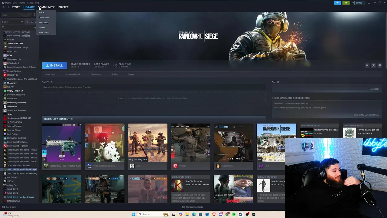Open the Community Hub link
Viewport: 387px width, 218px height.
tap(73, 74)
